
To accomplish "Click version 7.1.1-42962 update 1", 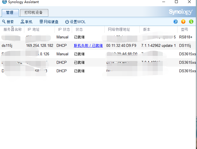I will [159, 45].
